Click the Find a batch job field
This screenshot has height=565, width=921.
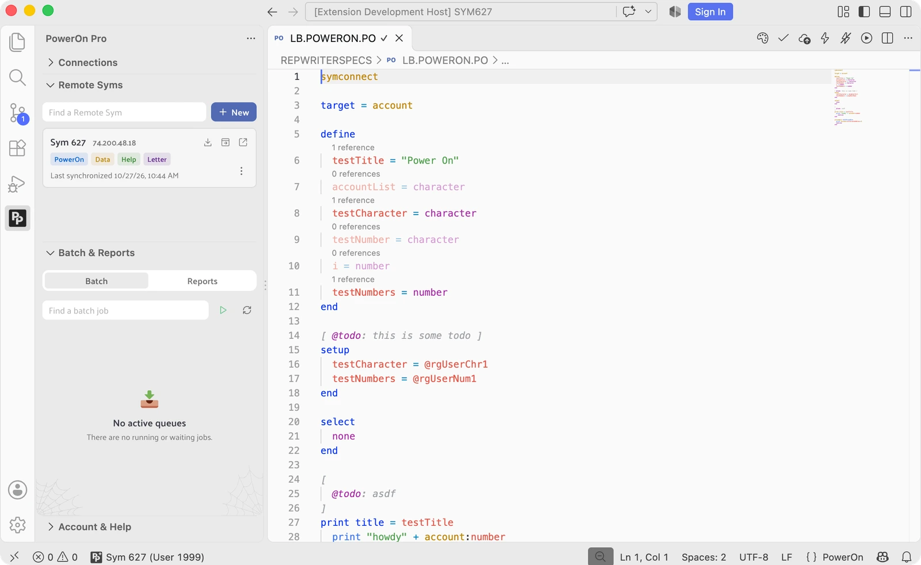[x=125, y=310]
